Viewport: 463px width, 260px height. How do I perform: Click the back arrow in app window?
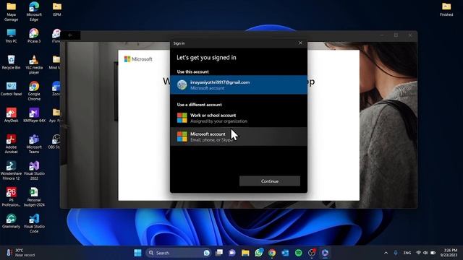tap(70, 35)
